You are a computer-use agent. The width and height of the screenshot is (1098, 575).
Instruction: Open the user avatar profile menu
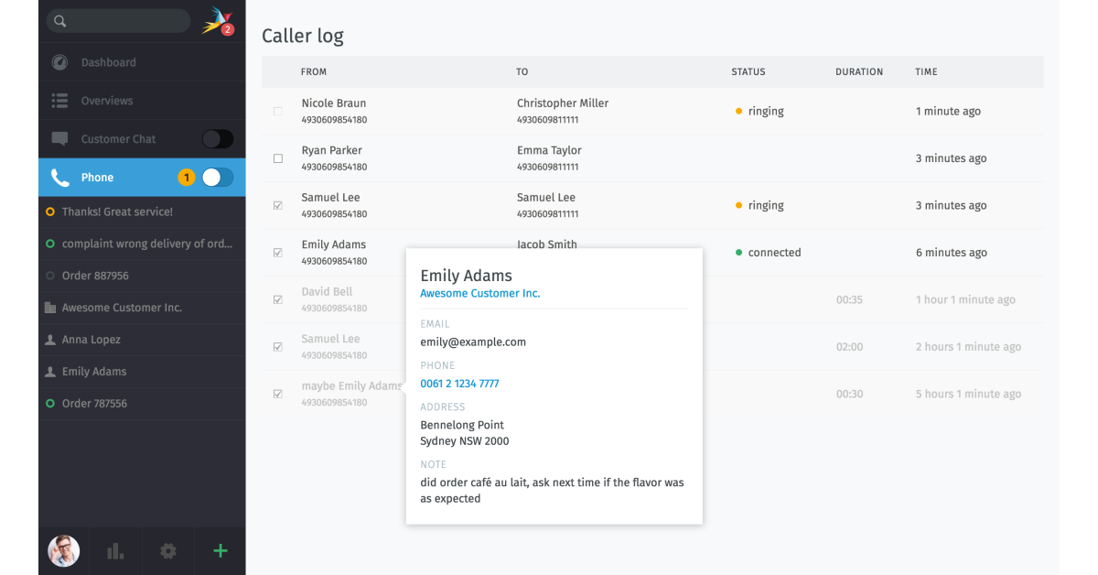coord(64,550)
